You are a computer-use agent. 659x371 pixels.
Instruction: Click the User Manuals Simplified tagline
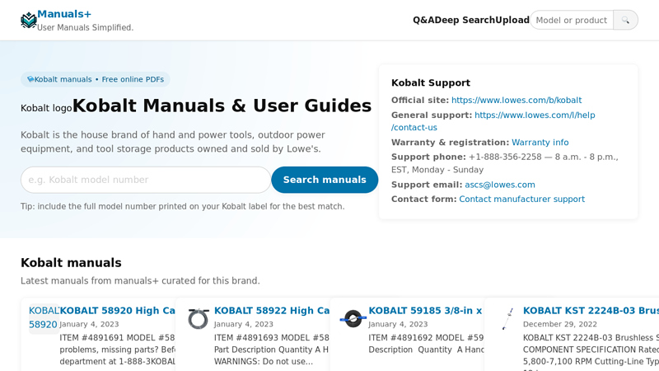point(86,28)
